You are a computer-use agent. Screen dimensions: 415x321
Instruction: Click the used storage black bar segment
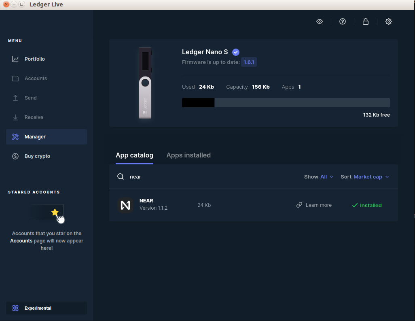[x=198, y=102]
